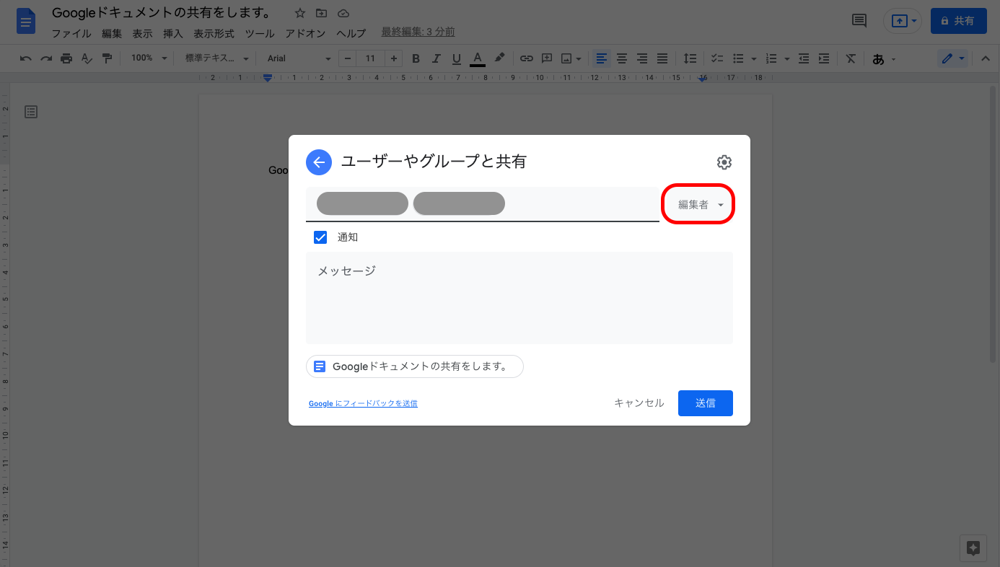This screenshot has width=1000, height=567.
Task: Decrease the indent
Action: pyautogui.click(x=804, y=58)
